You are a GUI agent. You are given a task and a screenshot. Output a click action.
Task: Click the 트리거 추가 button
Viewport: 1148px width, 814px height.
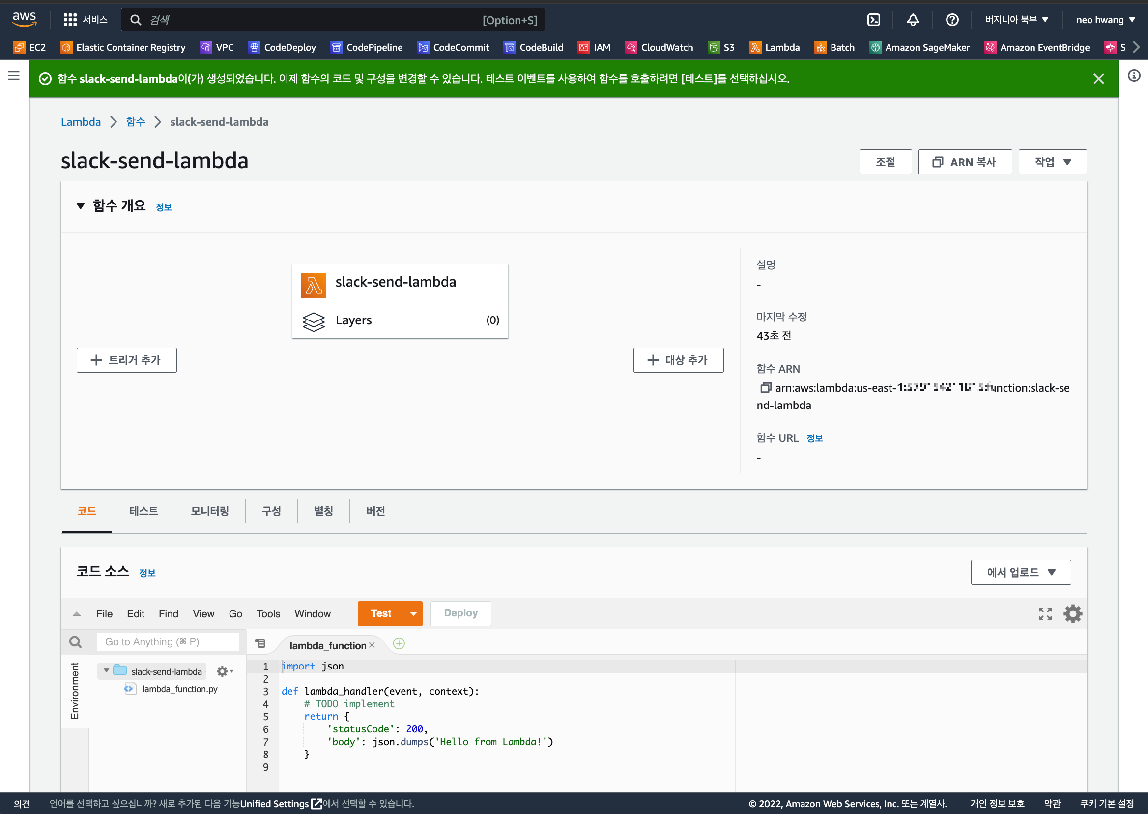126,360
